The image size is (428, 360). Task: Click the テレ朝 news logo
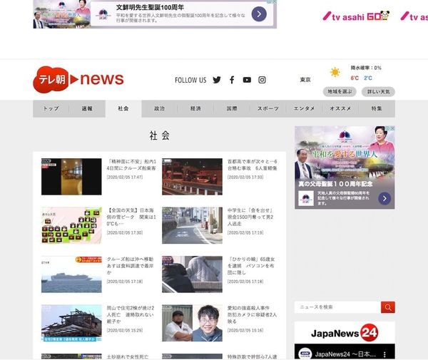coord(78,80)
